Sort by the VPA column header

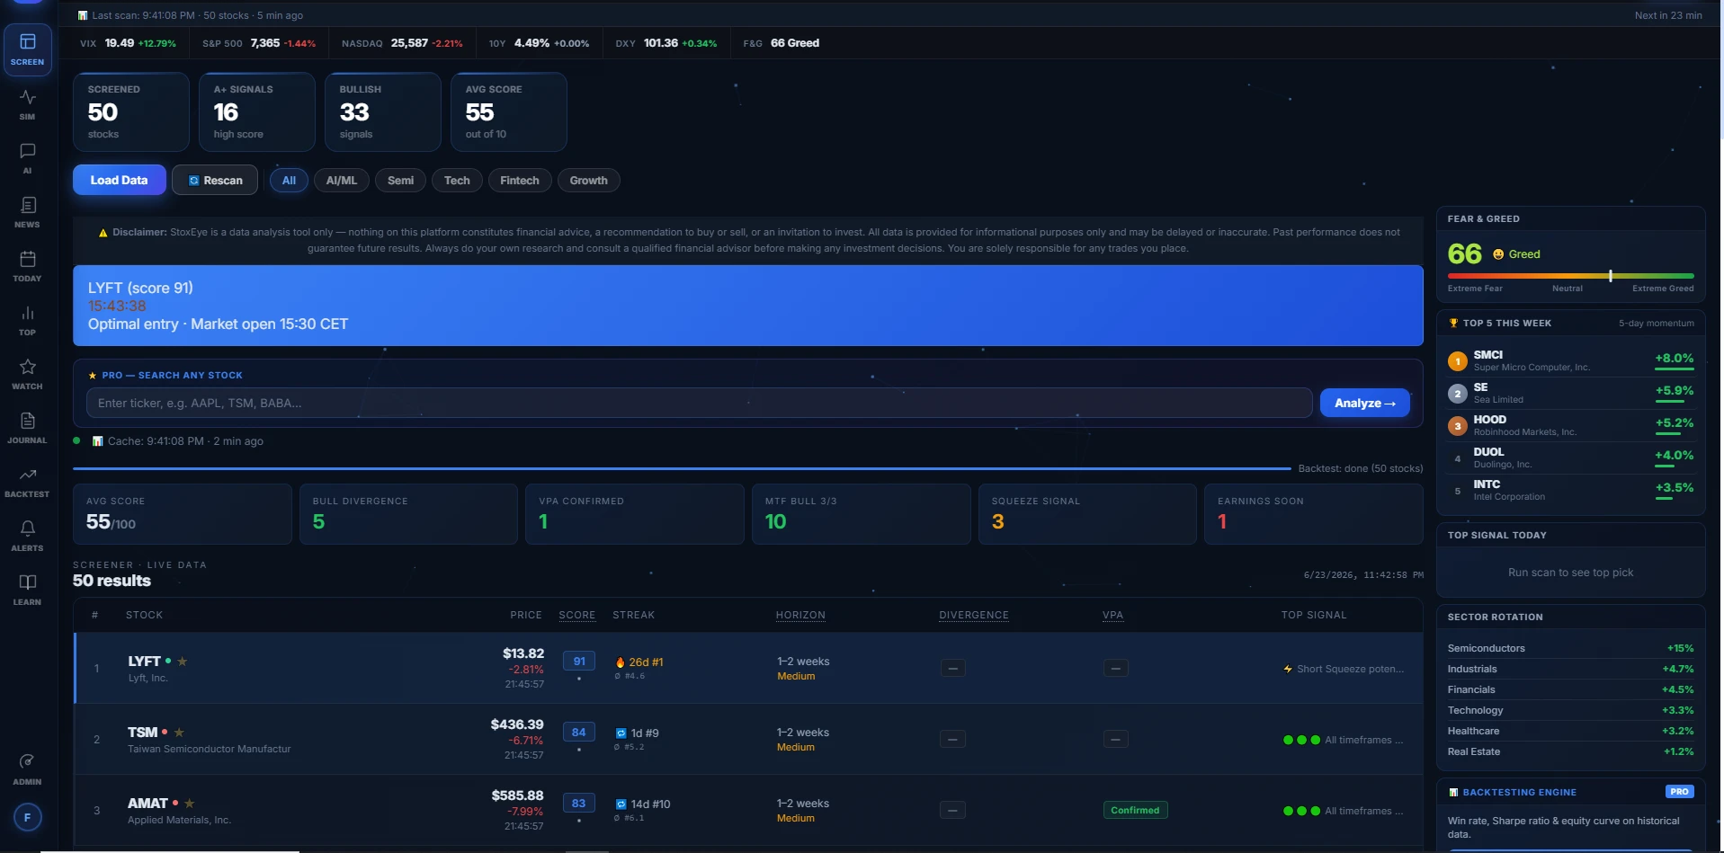tap(1112, 615)
